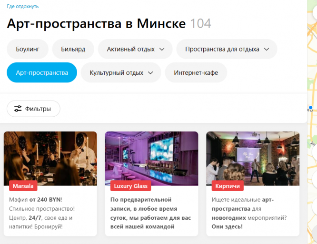Click the 'Ищете идеальные арт-пространства' description text

click(249, 213)
